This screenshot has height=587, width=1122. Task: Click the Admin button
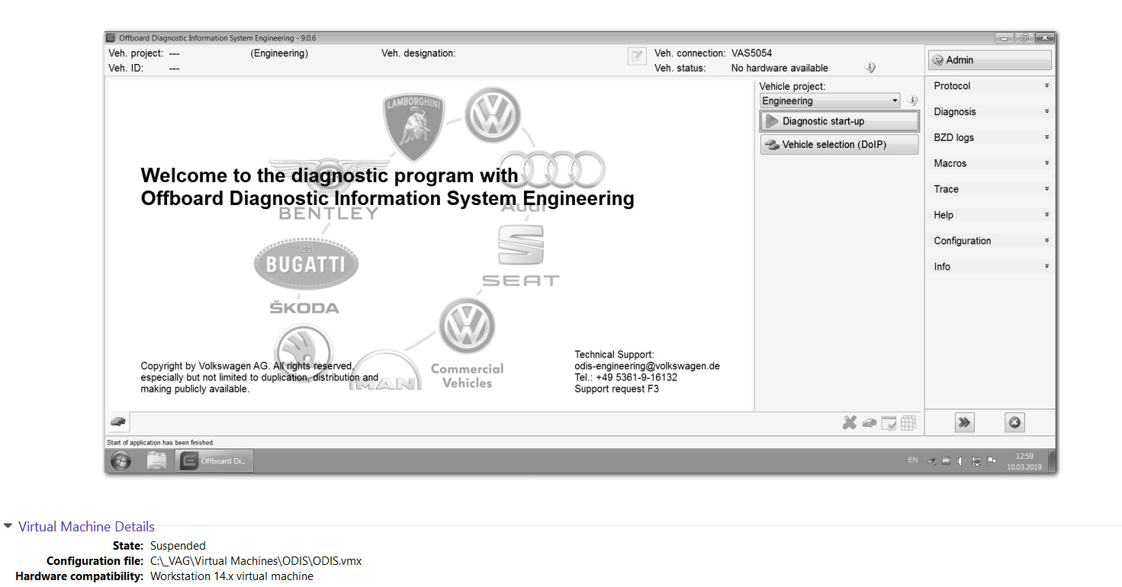coord(989,60)
